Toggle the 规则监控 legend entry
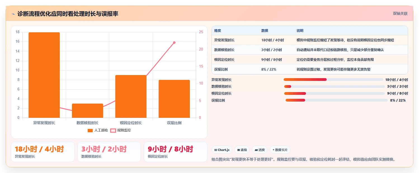This screenshot has height=173, width=419. 121,130
